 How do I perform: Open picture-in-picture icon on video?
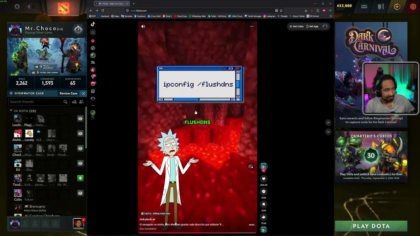click(251, 167)
